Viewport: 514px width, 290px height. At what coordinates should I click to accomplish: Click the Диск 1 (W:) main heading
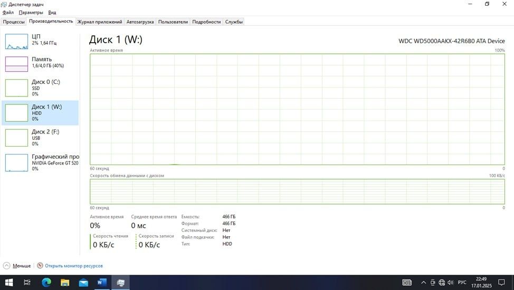pos(116,40)
